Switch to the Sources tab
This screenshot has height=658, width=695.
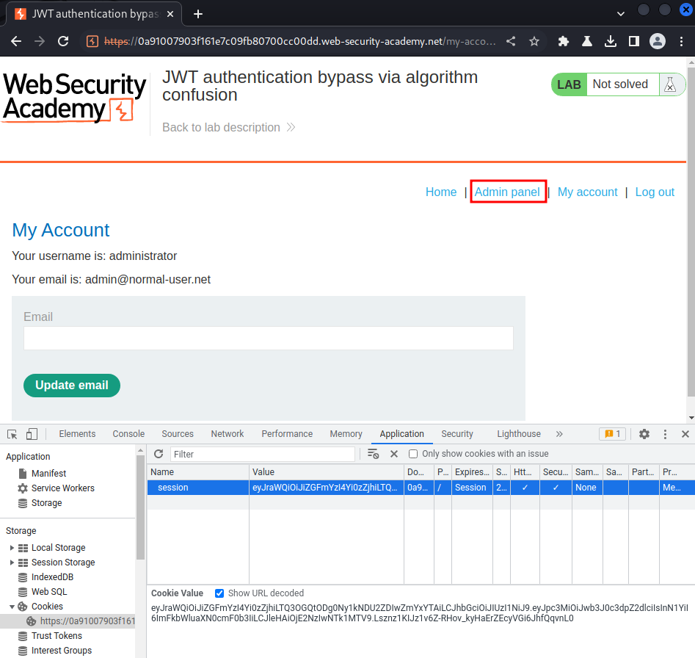(x=178, y=434)
